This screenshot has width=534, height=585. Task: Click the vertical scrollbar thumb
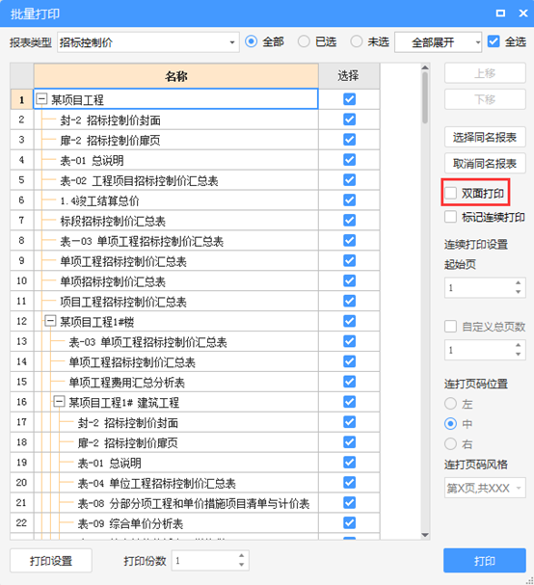(425, 97)
